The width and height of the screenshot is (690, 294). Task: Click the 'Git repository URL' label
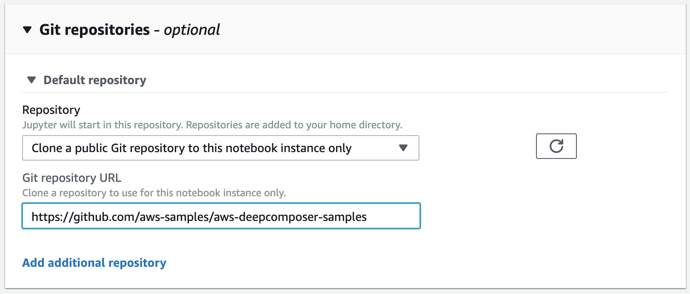click(72, 178)
